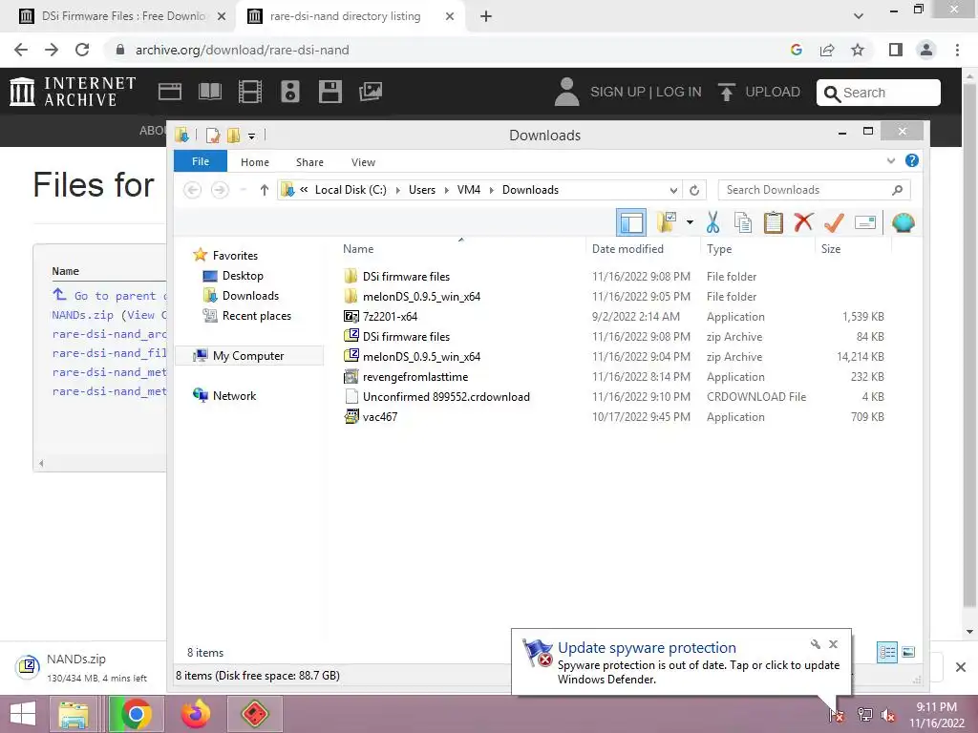This screenshot has height=733, width=978.
Task: Click the teal shell icon in toolbar
Action: [904, 222]
